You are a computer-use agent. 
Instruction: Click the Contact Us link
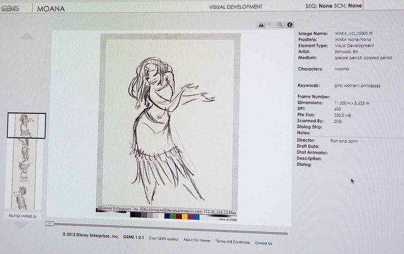(x=263, y=243)
